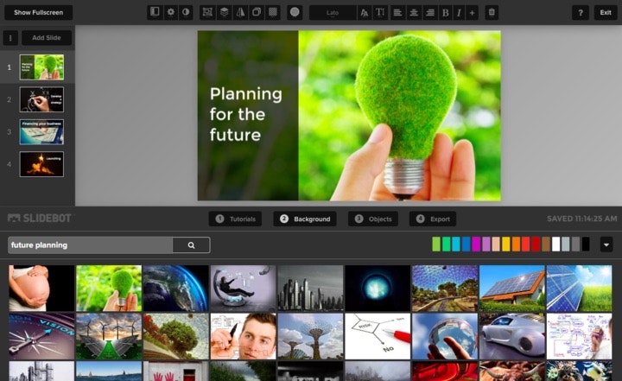Toggle italic formatting

459,12
